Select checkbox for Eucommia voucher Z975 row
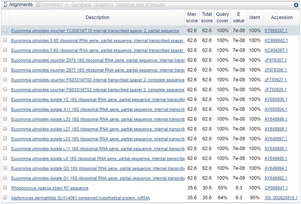The image size is (301, 204). coord(5,60)
